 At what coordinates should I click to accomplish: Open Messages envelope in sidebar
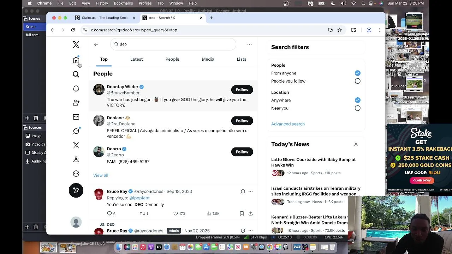point(76,117)
